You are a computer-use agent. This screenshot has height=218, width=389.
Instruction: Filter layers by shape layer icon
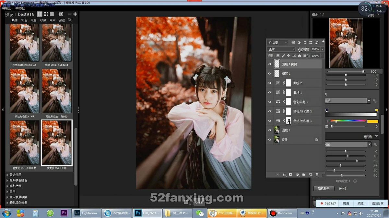[311, 43]
